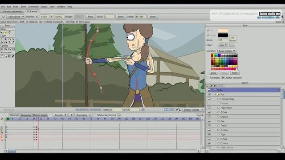The image size is (285, 160).
Task: Click the Rewind-to-start playback button
Action: click(77, 110)
